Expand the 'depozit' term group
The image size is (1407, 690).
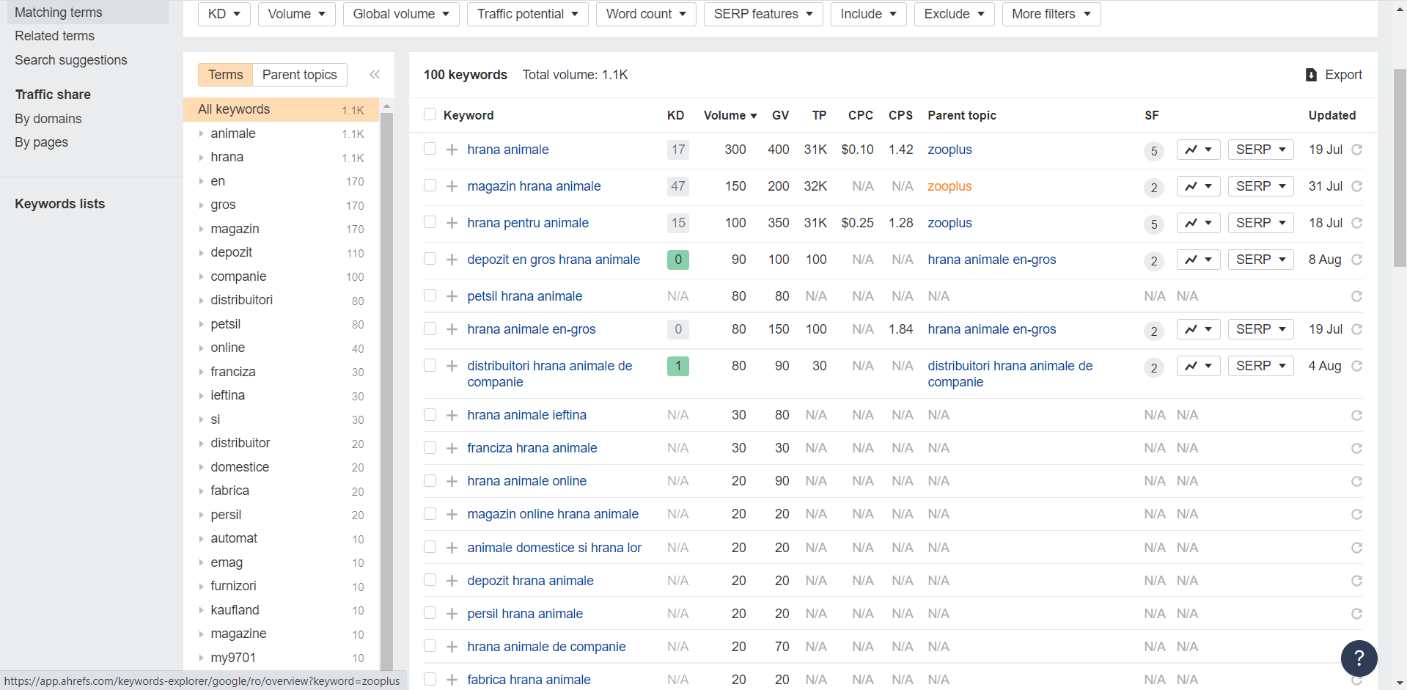click(202, 253)
